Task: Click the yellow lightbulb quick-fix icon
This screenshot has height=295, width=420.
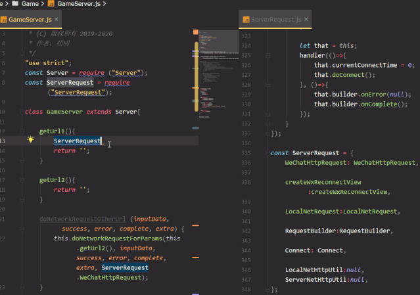Action: (30, 140)
